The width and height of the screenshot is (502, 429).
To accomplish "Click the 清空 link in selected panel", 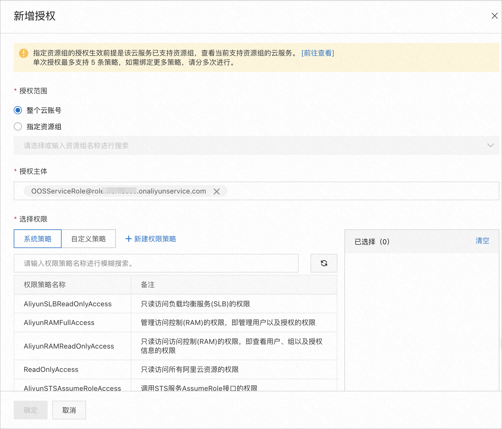I will (482, 241).
